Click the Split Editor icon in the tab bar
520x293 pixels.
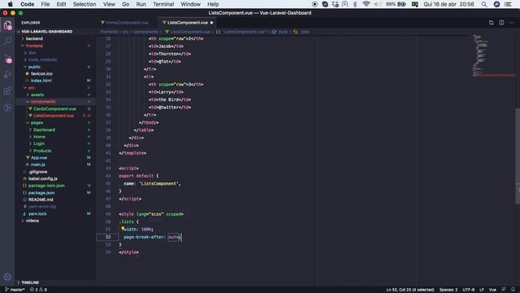coord(501,23)
